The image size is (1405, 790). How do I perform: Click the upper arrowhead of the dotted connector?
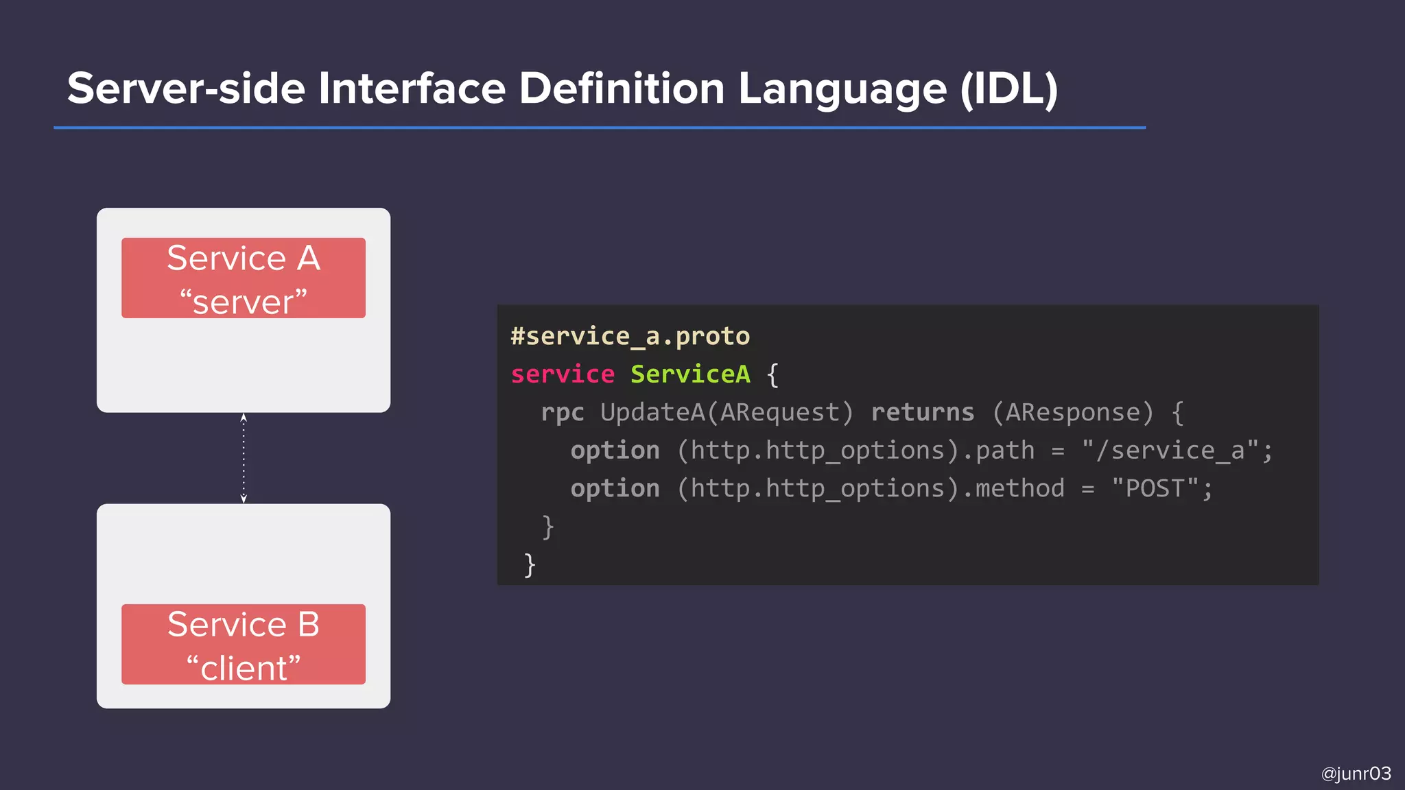pos(244,417)
